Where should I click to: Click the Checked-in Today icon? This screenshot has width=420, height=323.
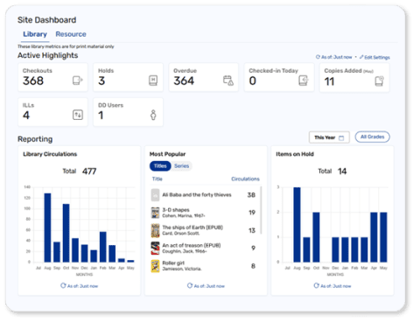(304, 81)
